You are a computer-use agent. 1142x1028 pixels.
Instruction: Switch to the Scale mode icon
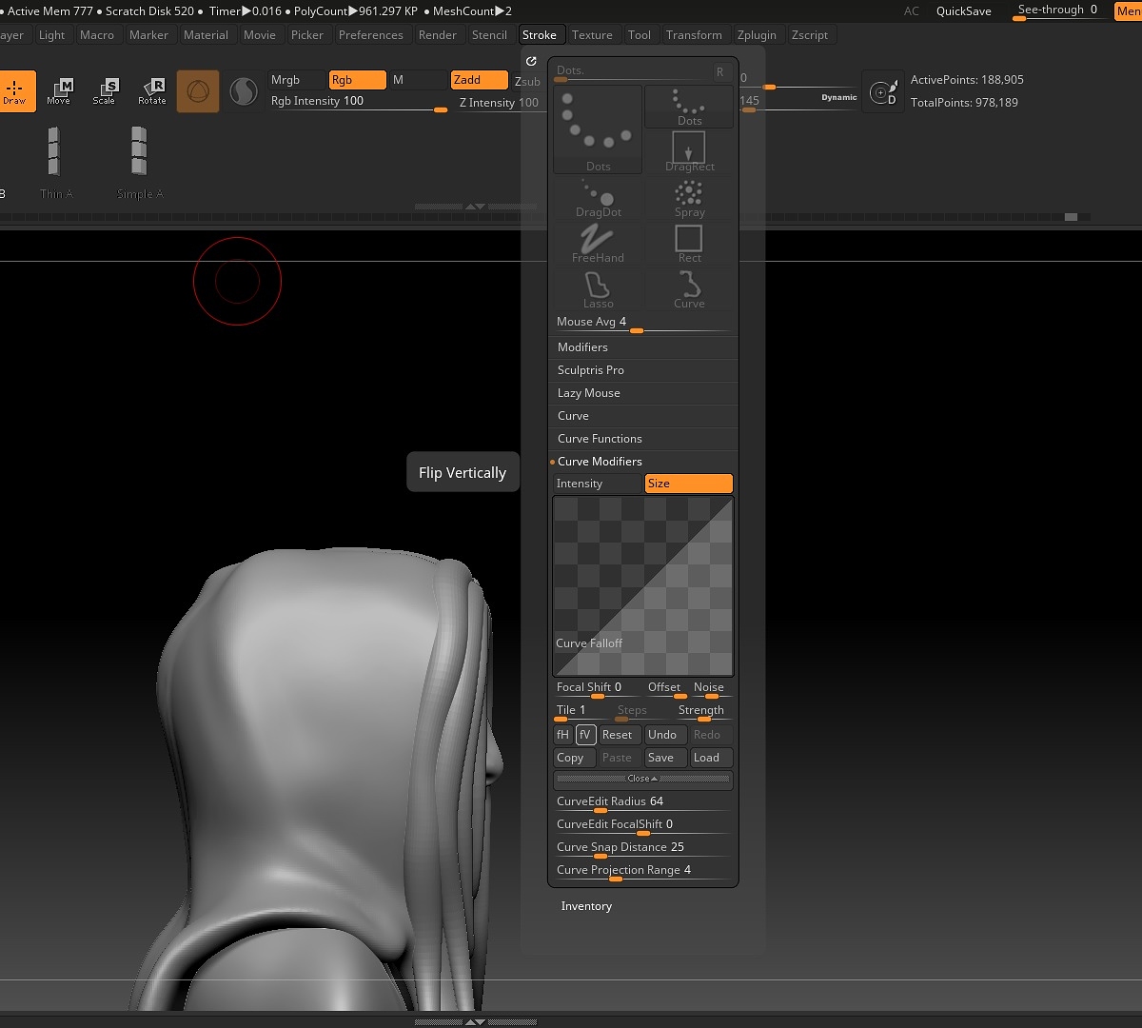(x=105, y=91)
